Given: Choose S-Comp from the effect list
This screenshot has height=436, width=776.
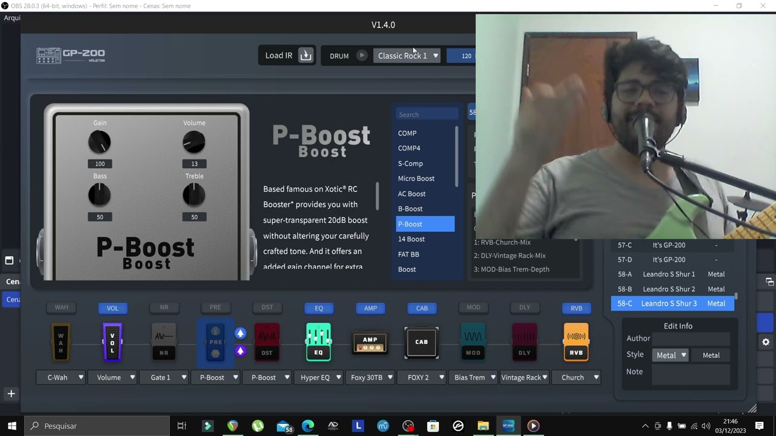Looking at the screenshot, I should pyautogui.click(x=425, y=163).
